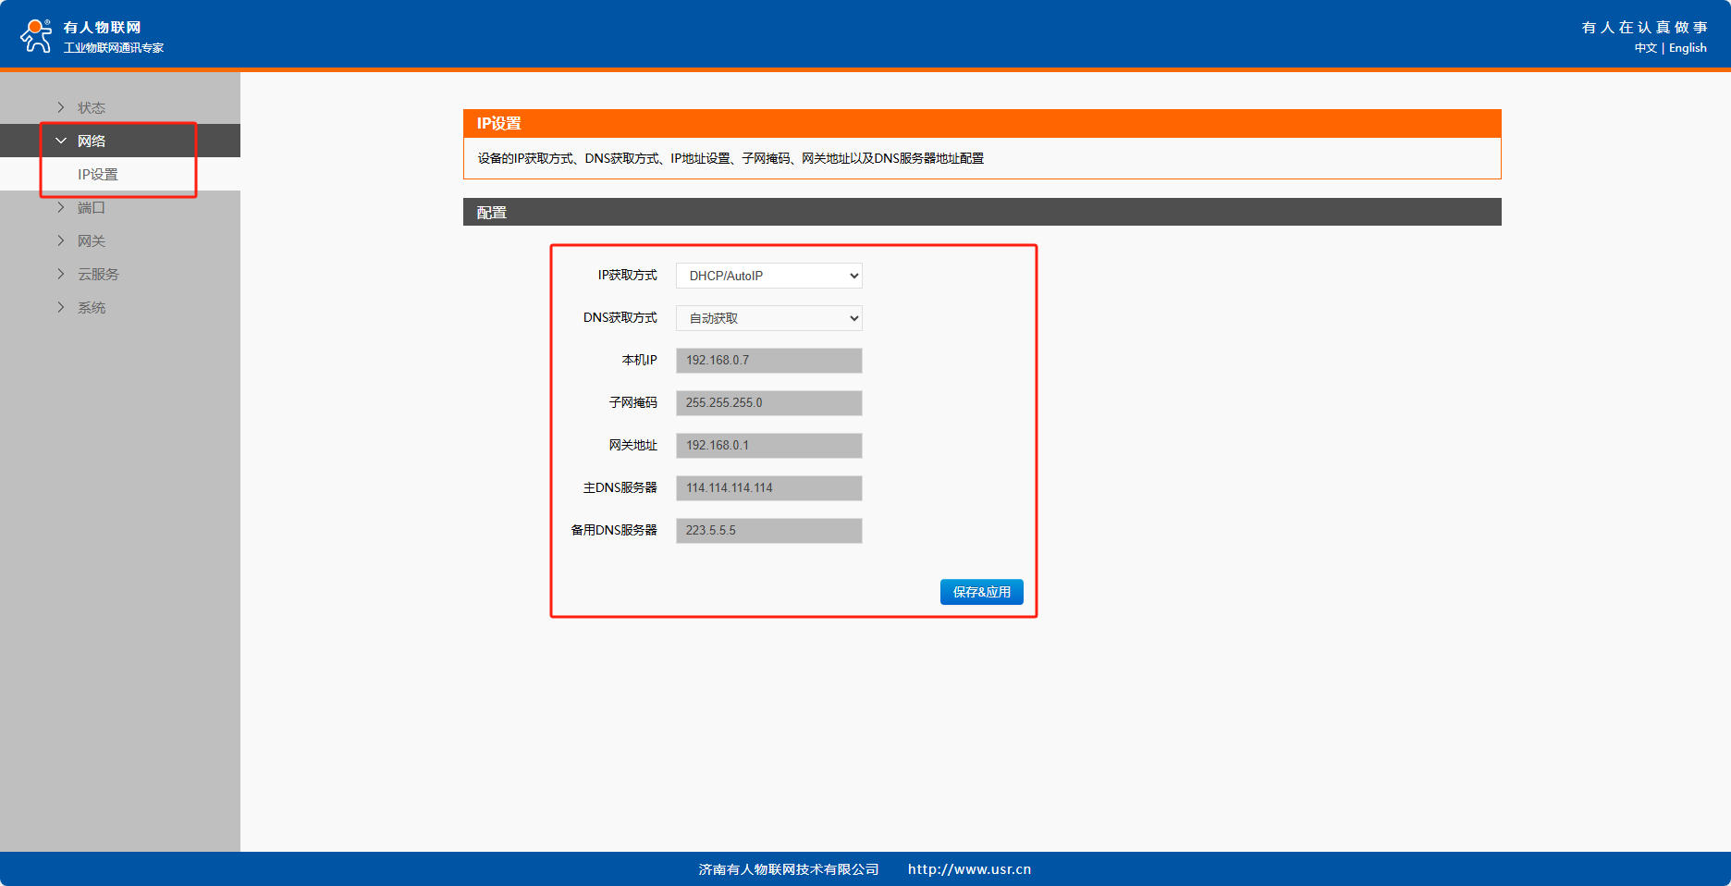
Task: Click the 有人物联网 brand title text
Action: pyautogui.click(x=102, y=28)
